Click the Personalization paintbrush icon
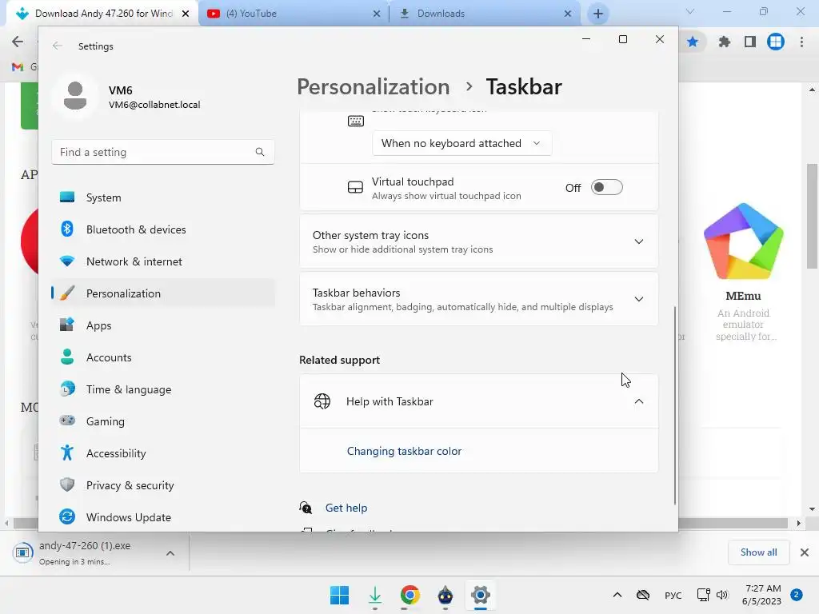Screen dimensions: 819x614 pos(67,293)
